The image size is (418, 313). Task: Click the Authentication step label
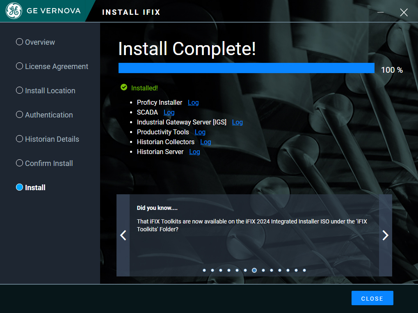[49, 115]
